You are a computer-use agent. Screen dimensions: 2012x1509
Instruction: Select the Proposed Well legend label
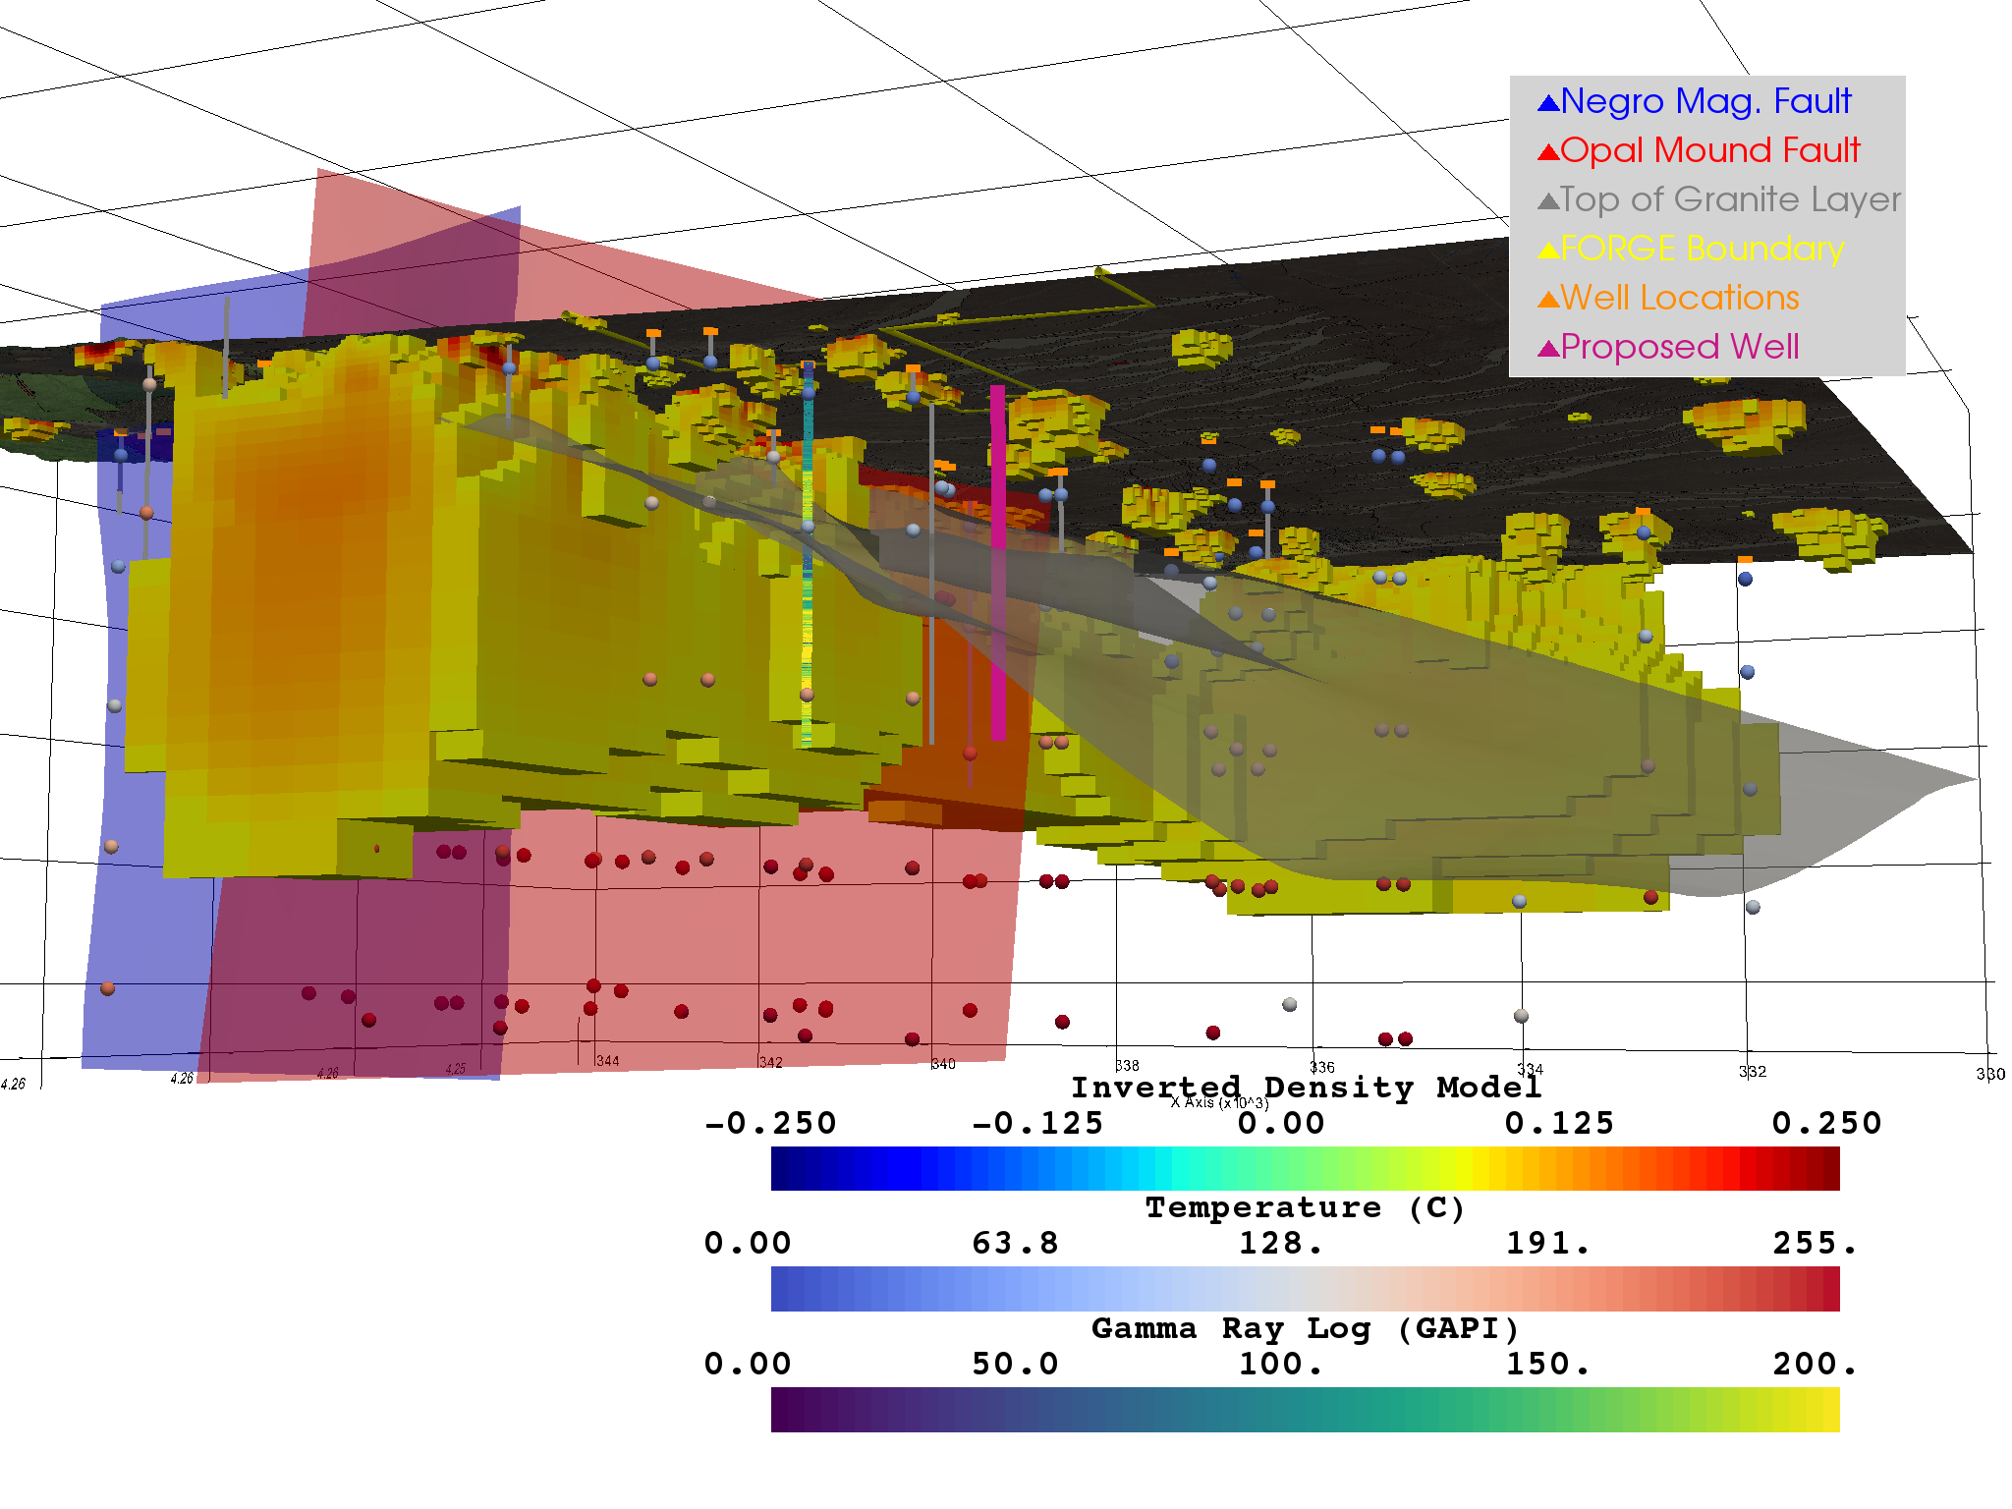tap(1680, 347)
